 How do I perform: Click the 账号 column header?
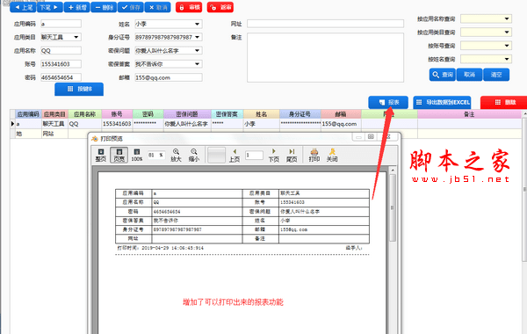(x=117, y=114)
